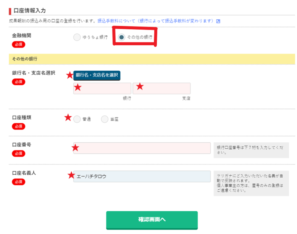
Task: Select the その他の銀行 radio button
Action: [x=121, y=37]
